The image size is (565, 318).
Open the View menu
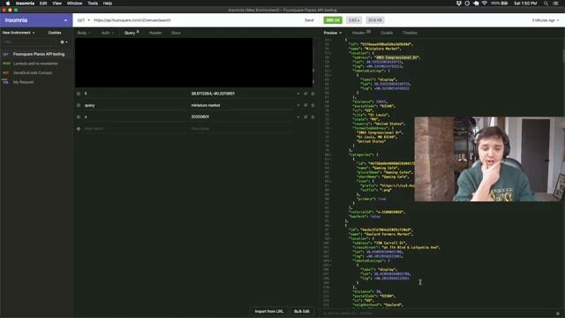pyautogui.click(x=56, y=4)
